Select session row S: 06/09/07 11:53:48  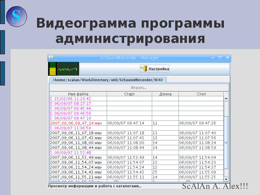(x=70, y=152)
